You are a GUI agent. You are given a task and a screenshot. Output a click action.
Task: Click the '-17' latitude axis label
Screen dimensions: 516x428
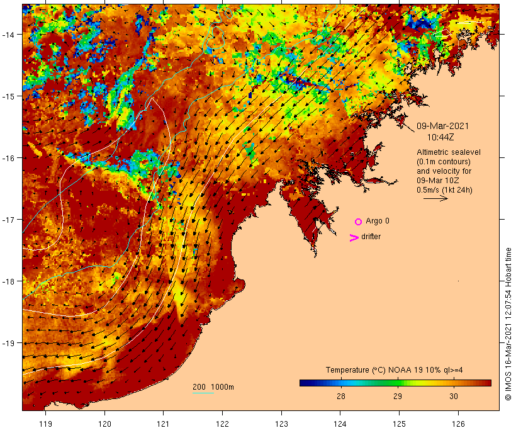pos(8,220)
